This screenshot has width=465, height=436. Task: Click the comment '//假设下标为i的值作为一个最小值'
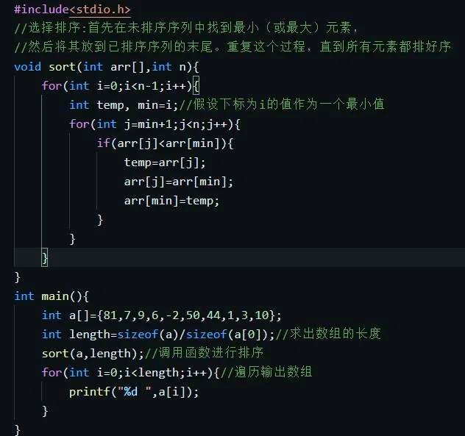282,104
